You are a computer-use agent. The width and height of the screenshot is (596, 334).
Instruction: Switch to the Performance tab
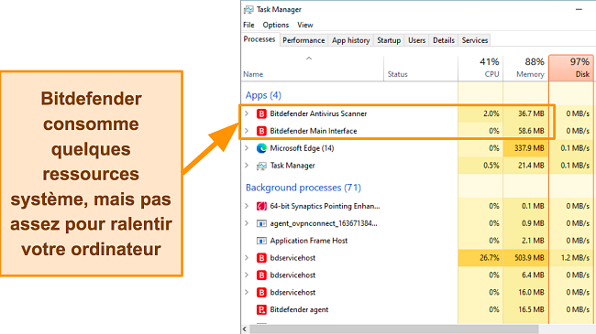(x=304, y=40)
